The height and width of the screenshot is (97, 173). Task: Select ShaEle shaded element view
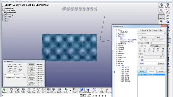pos(17,90)
